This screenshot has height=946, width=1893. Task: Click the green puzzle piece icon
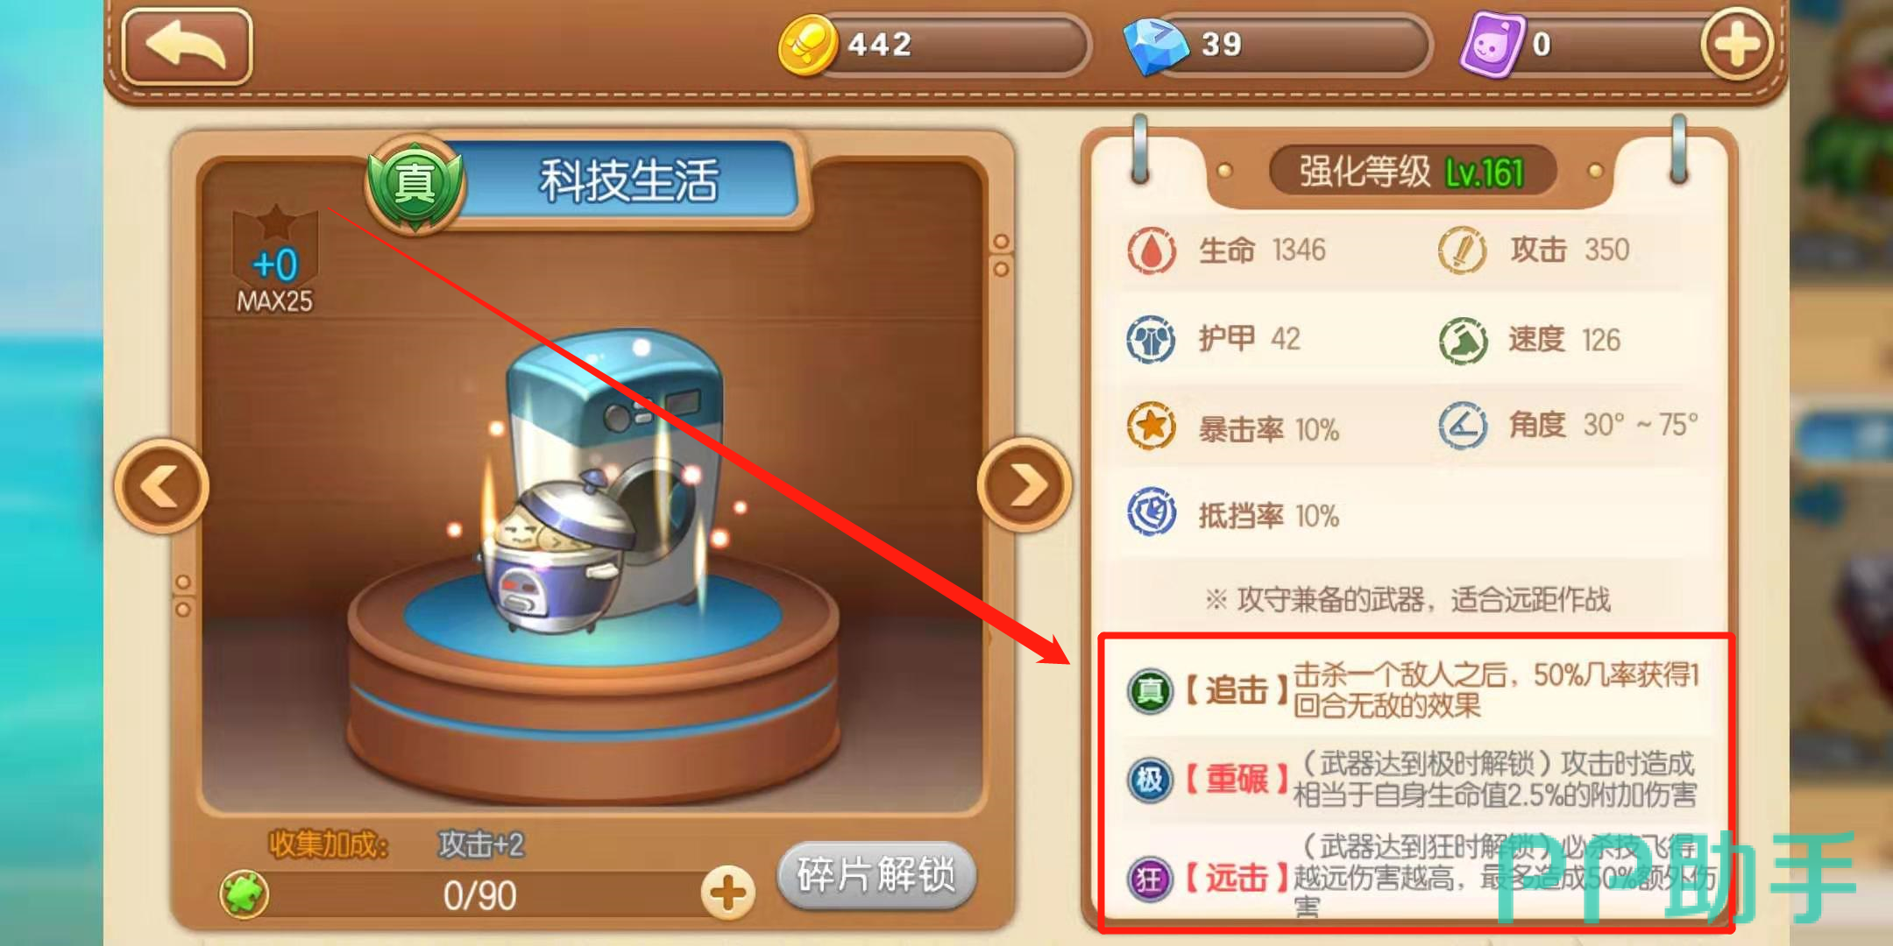(x=245, y=895)
